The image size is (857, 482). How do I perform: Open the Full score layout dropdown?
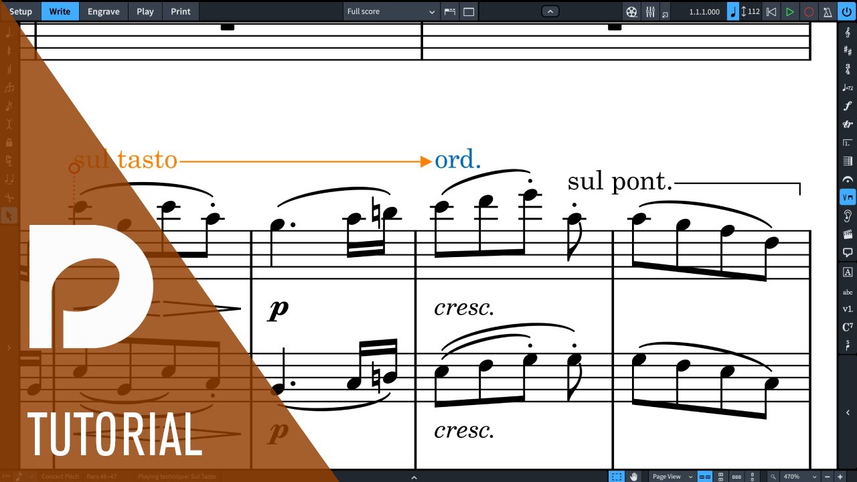(x=391, y=11)
